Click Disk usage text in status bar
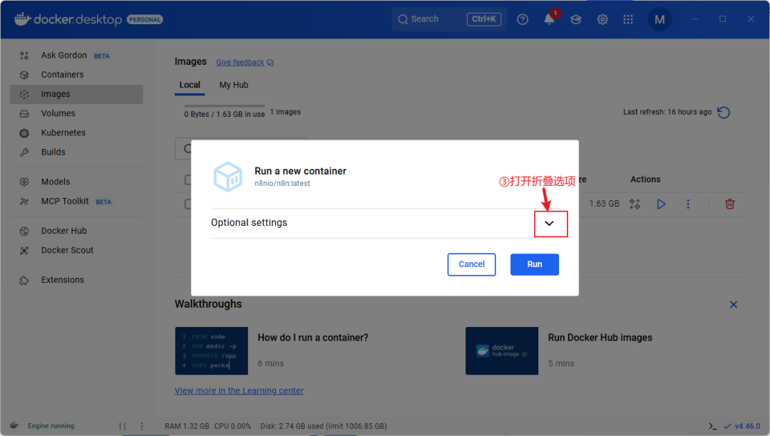 [324, 426]
